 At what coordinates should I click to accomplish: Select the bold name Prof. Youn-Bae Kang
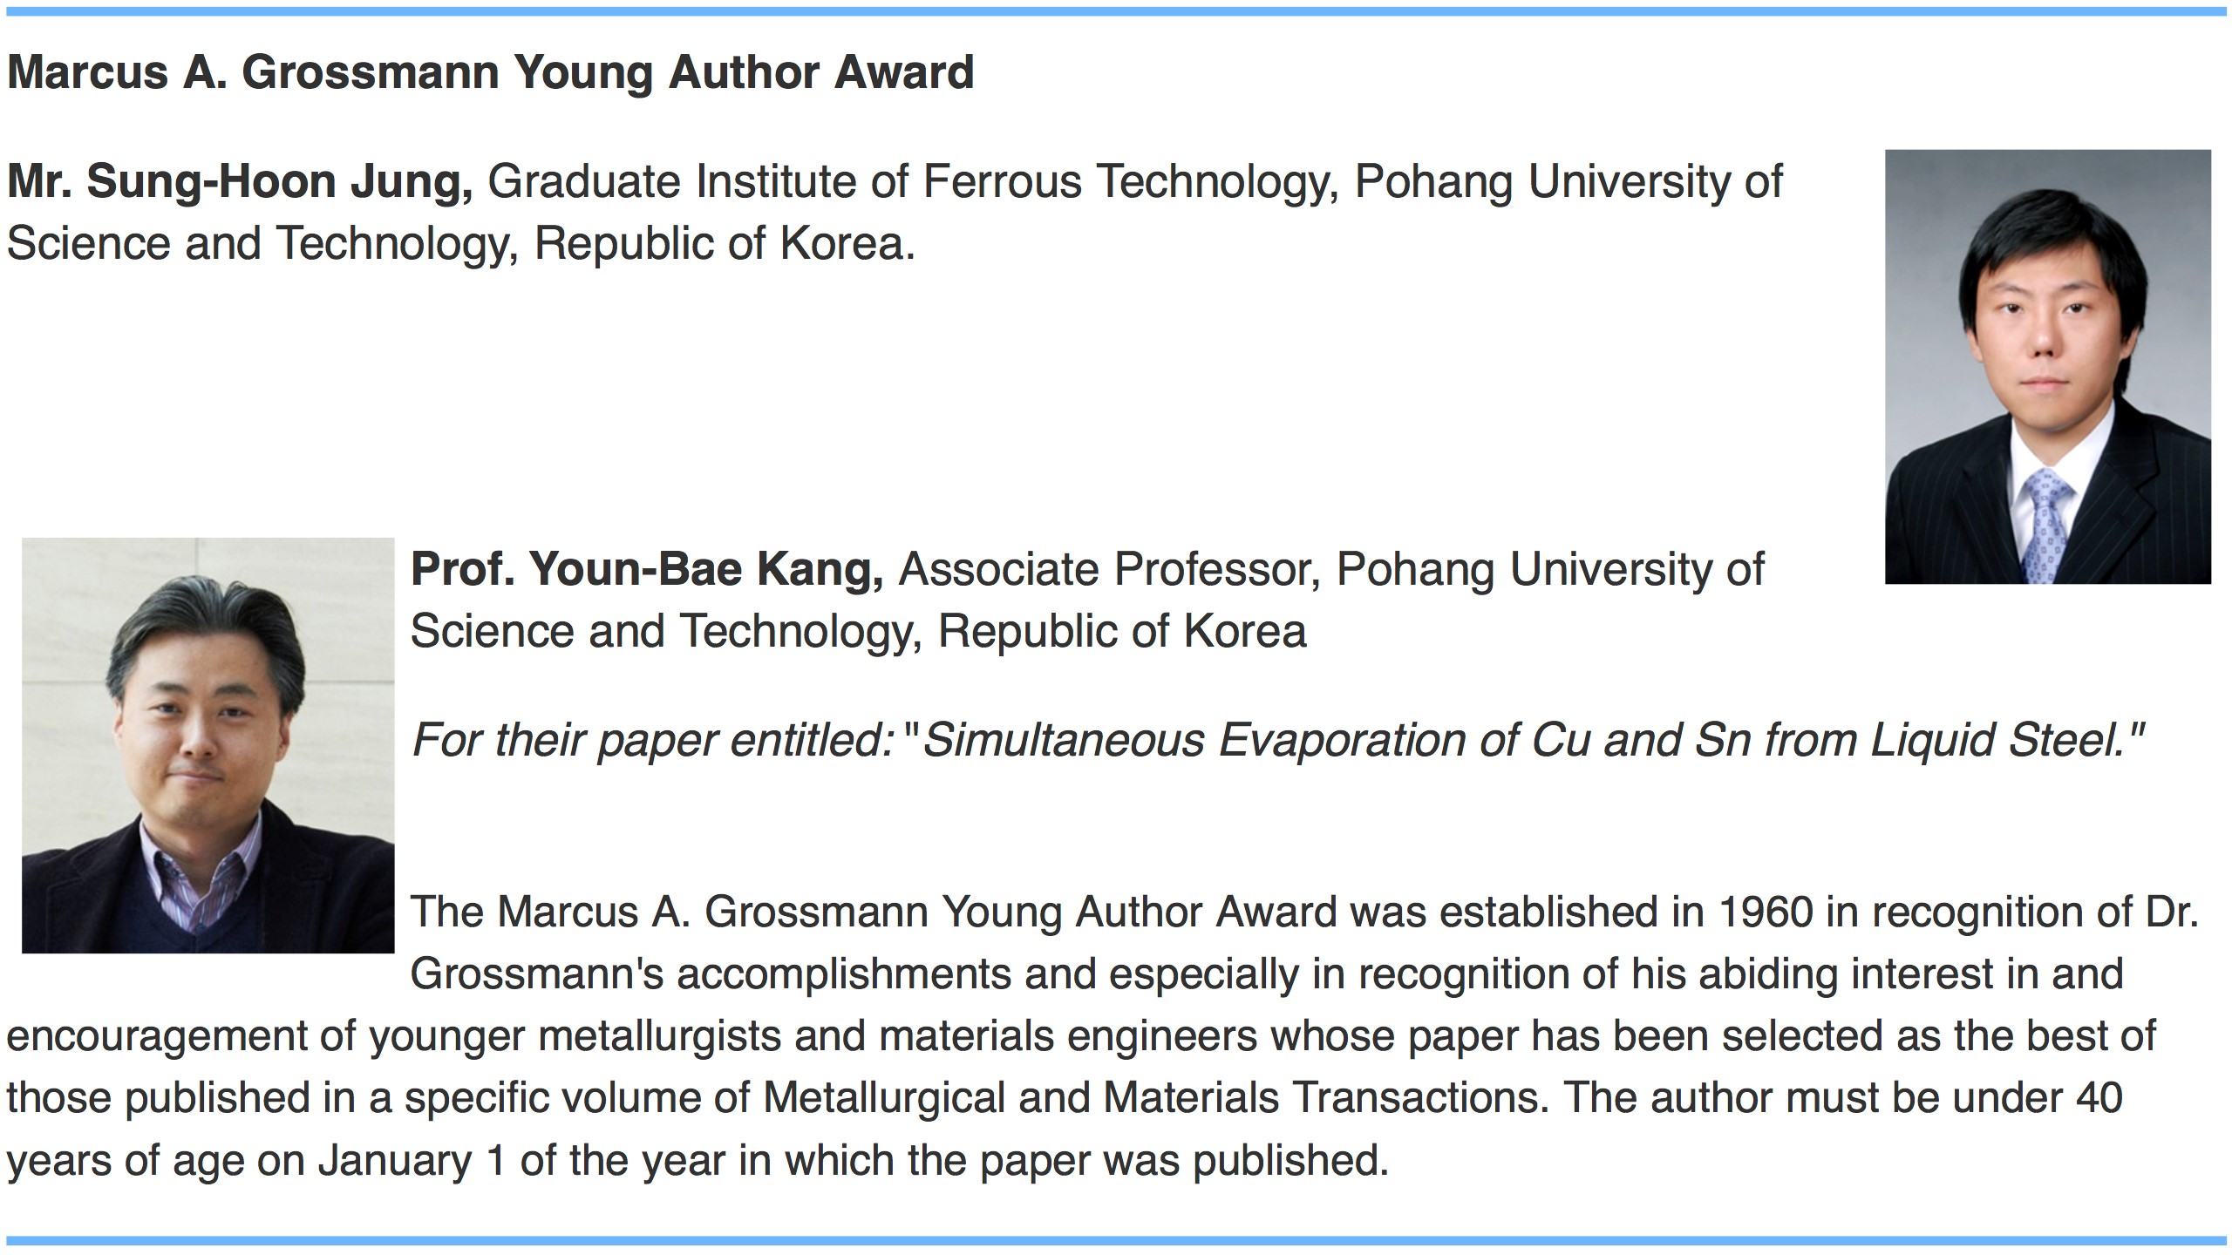pyautogui.click(x=647, y=570)
